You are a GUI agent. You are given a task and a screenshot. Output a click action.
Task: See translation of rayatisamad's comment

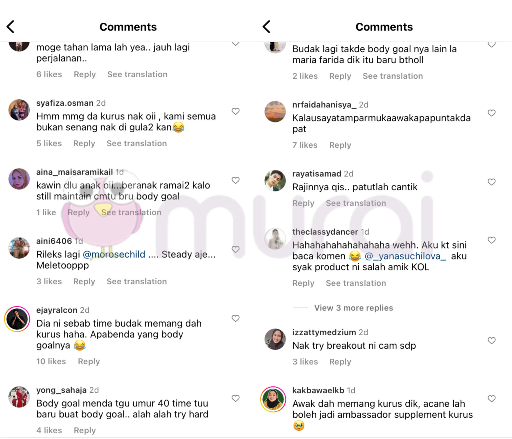tap(356, 203)
